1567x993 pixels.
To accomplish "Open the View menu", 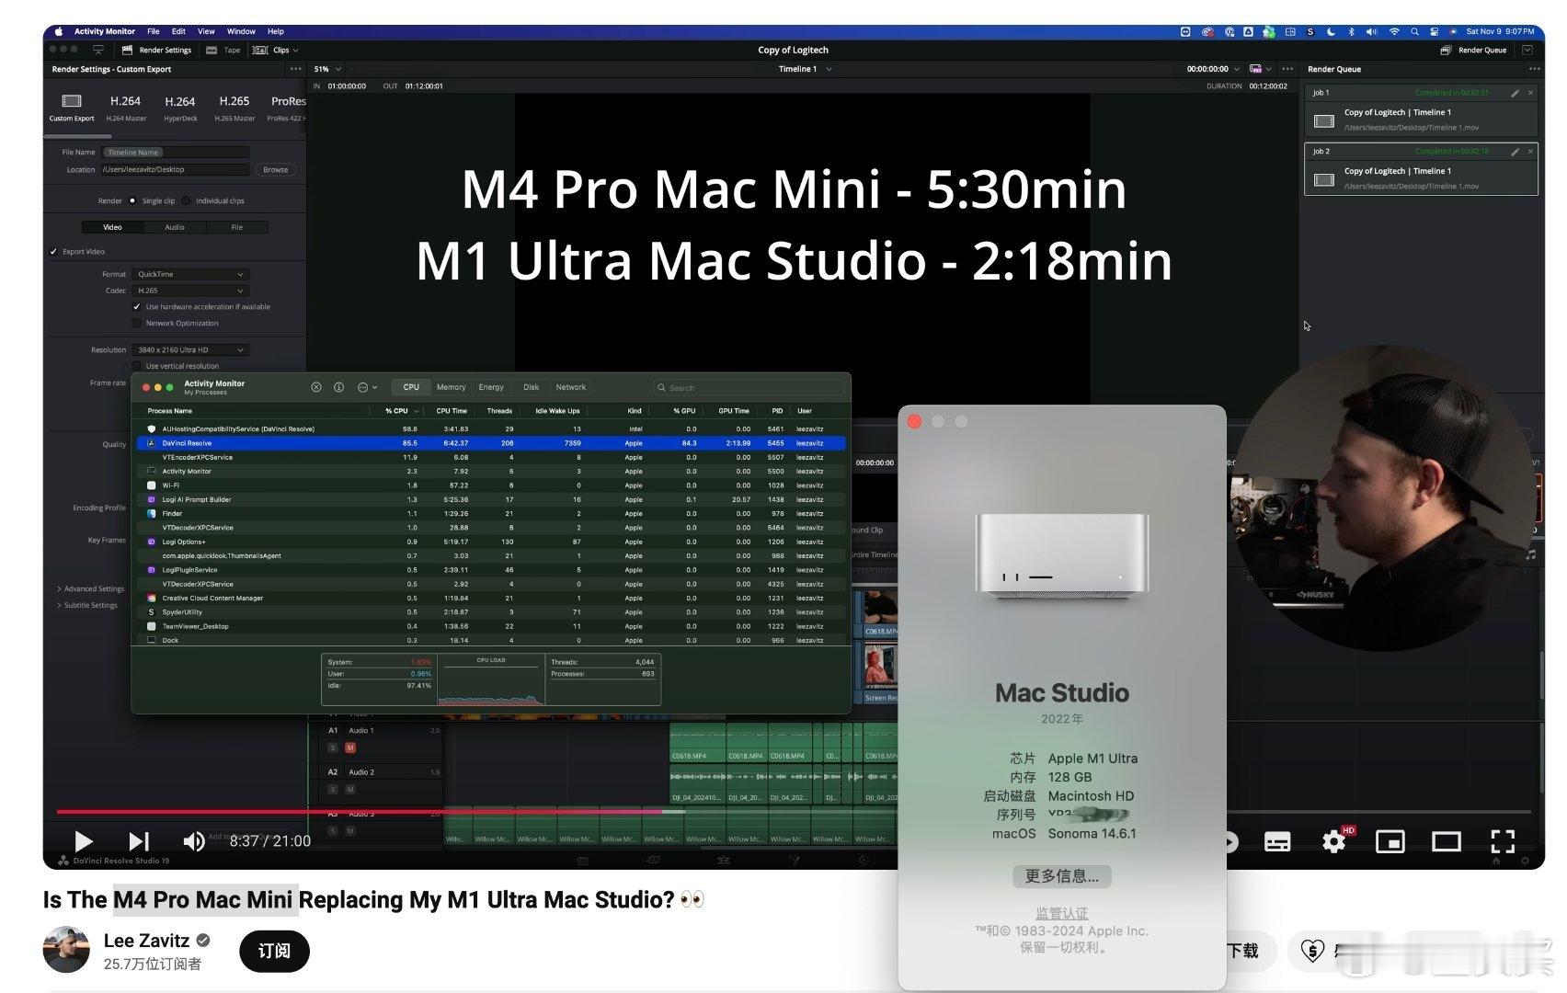I will click(x=206, y=31).
